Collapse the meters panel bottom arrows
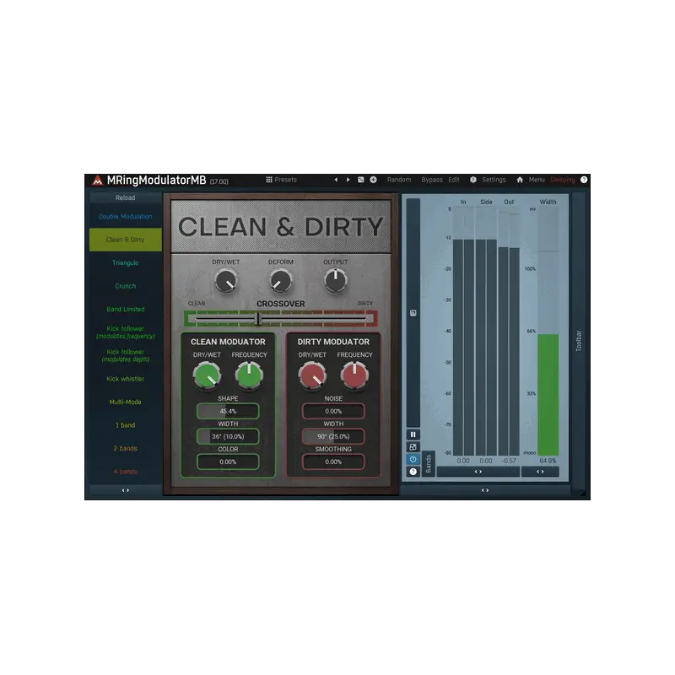Viewport: 675px width, 675px height. click(485, 490)
